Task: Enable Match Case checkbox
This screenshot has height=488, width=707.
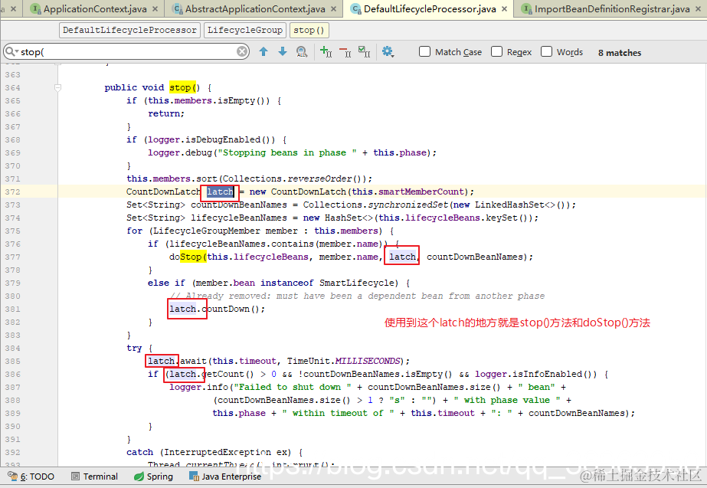Action: (x=424, y=51)
